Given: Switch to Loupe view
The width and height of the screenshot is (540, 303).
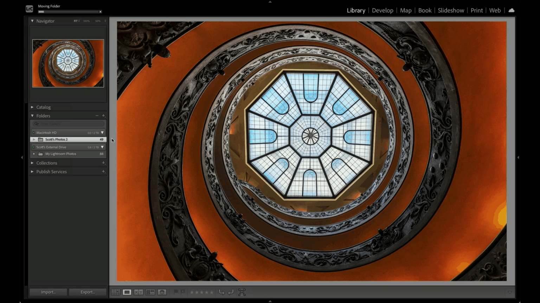Looking at the screenshot, I should tap(127, 292).
